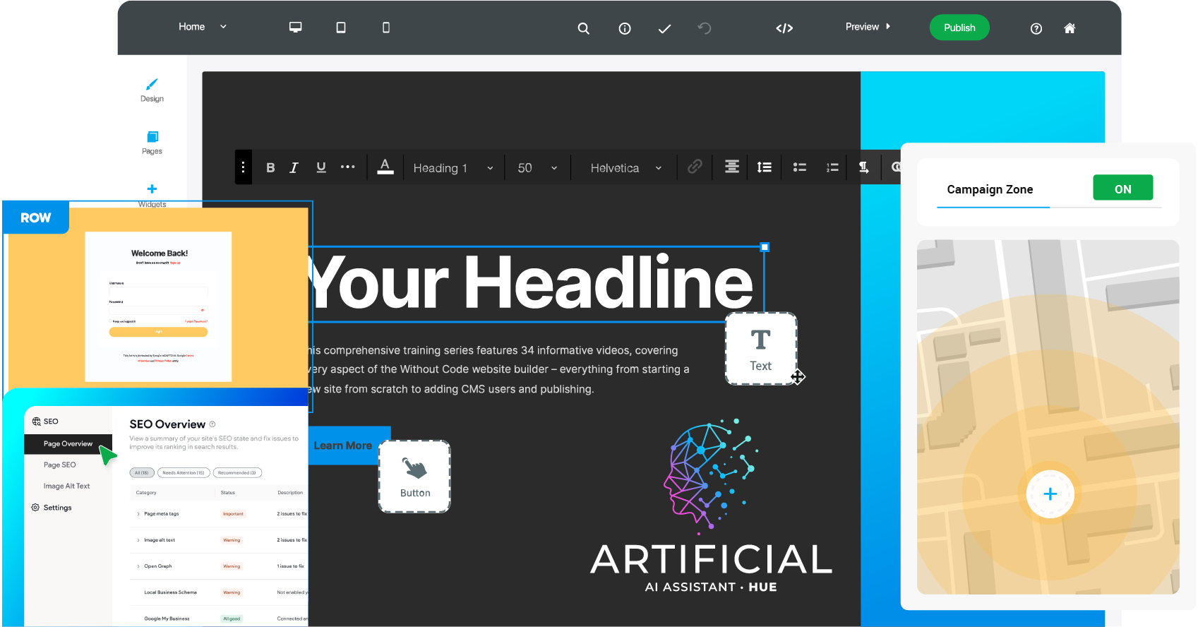Click the Forgot Password link
Viewport: 1198px width, 627px height.
[x=196, y=321]
